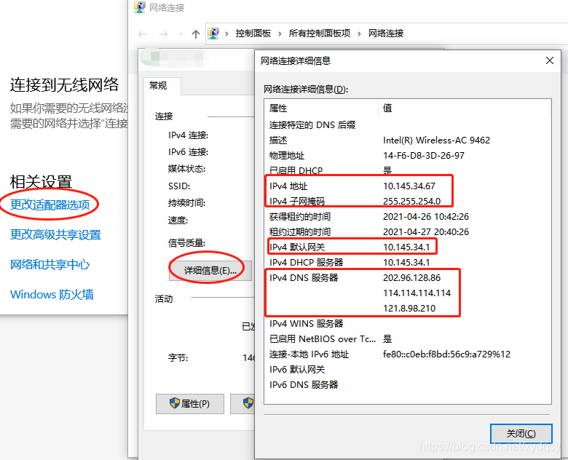The image size is (568, 460).
Task: Select the IPv6 DNS 服务器 row
Action: tap(408, 384)
